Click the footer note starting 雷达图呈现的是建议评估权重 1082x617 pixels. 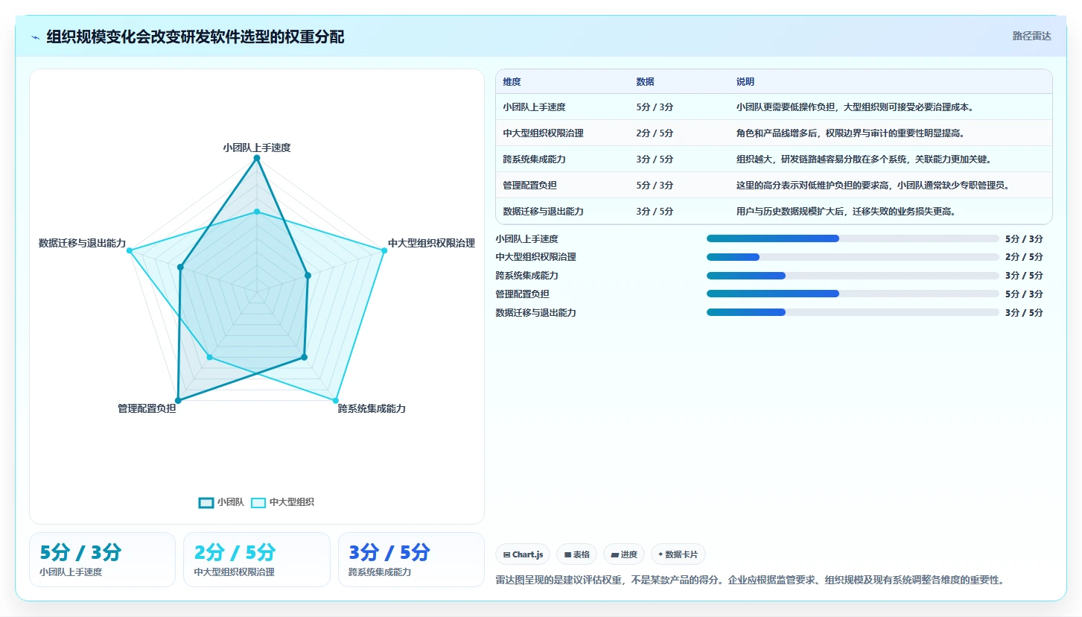750,580
